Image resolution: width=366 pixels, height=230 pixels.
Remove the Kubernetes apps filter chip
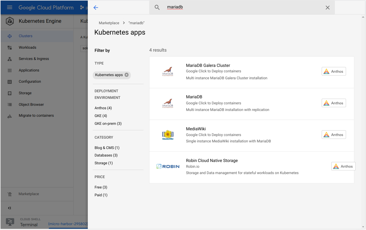point(127,75)
